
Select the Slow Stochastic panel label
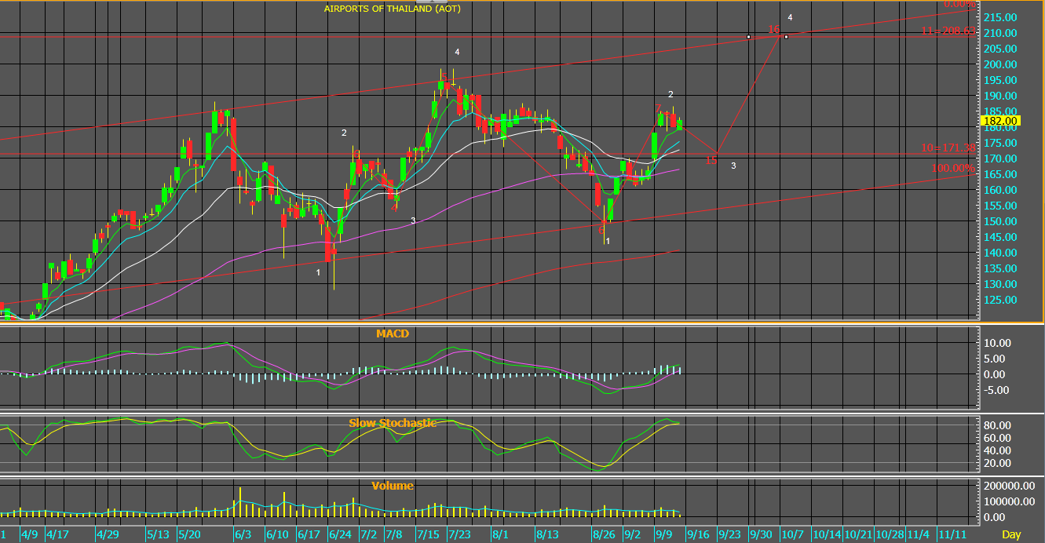pos(393,423)
